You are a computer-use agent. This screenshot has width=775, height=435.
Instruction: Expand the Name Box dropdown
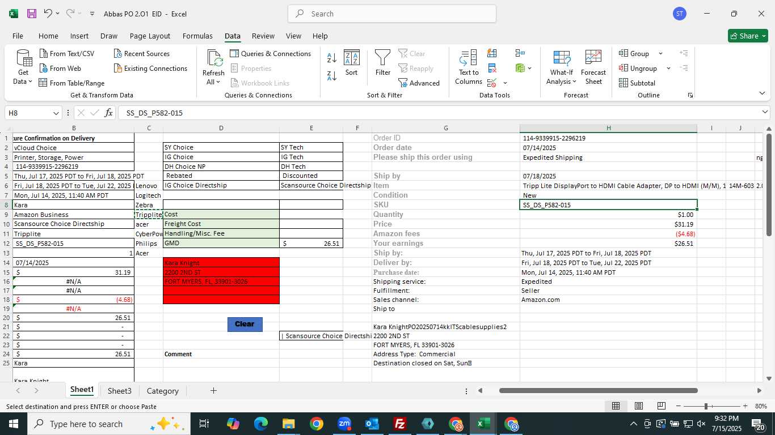coord(56,113)
